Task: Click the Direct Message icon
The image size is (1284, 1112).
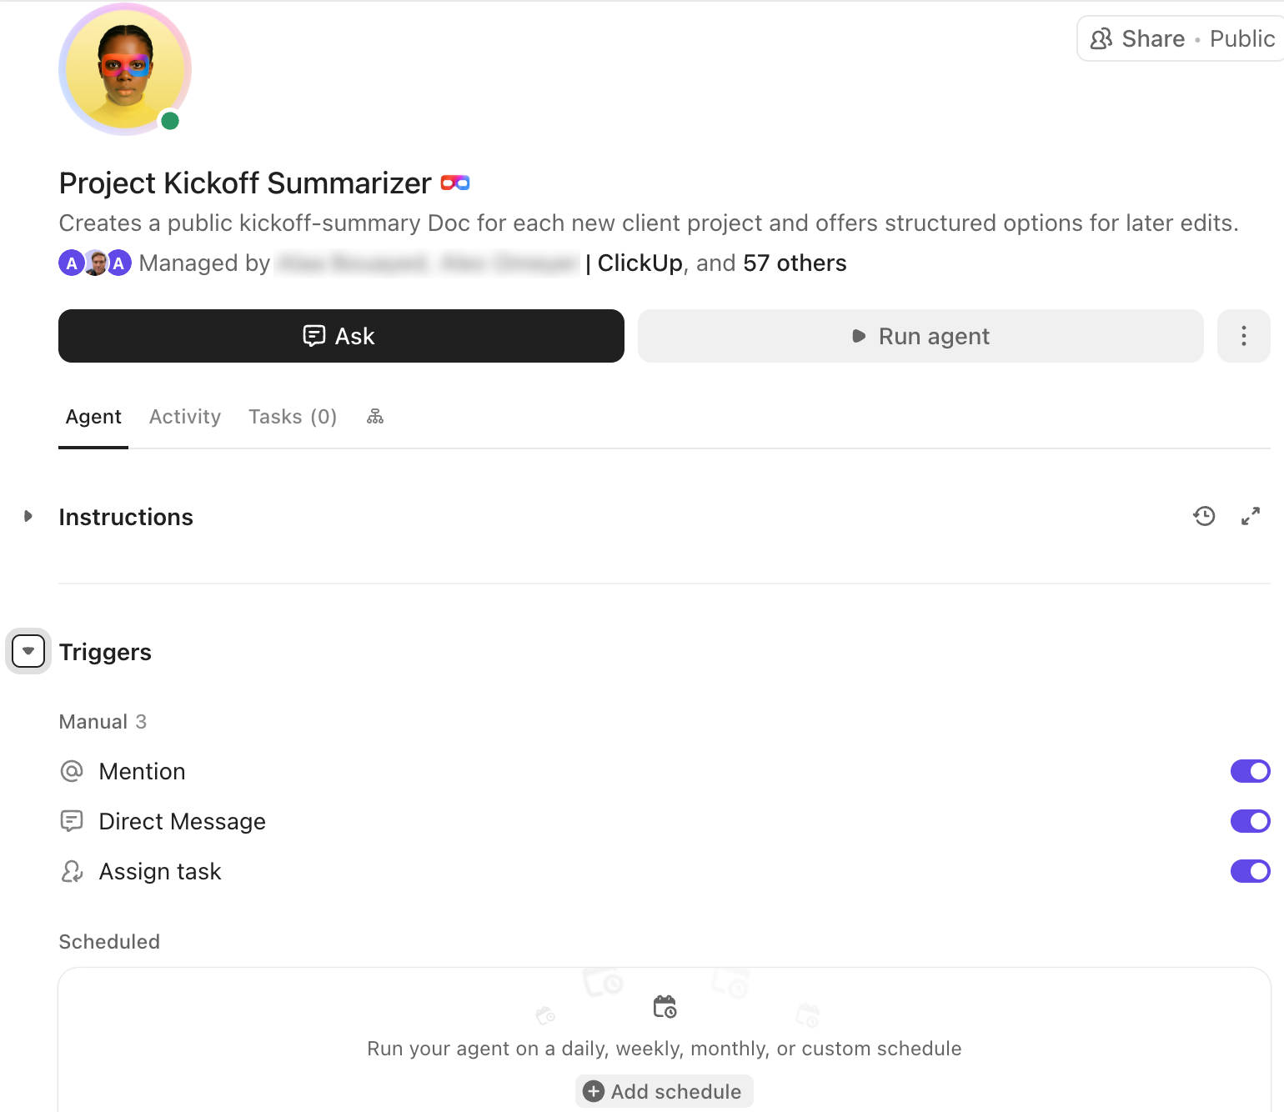Action: [x=72, y=821]
